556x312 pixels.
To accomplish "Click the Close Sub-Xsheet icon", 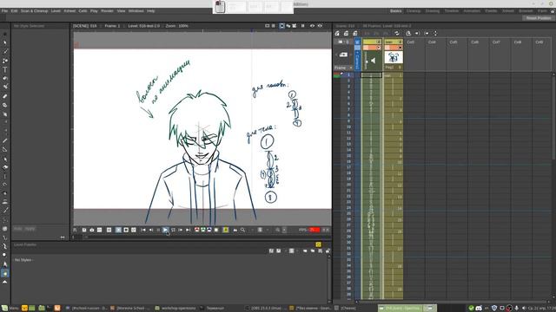I will pos(427,33).
